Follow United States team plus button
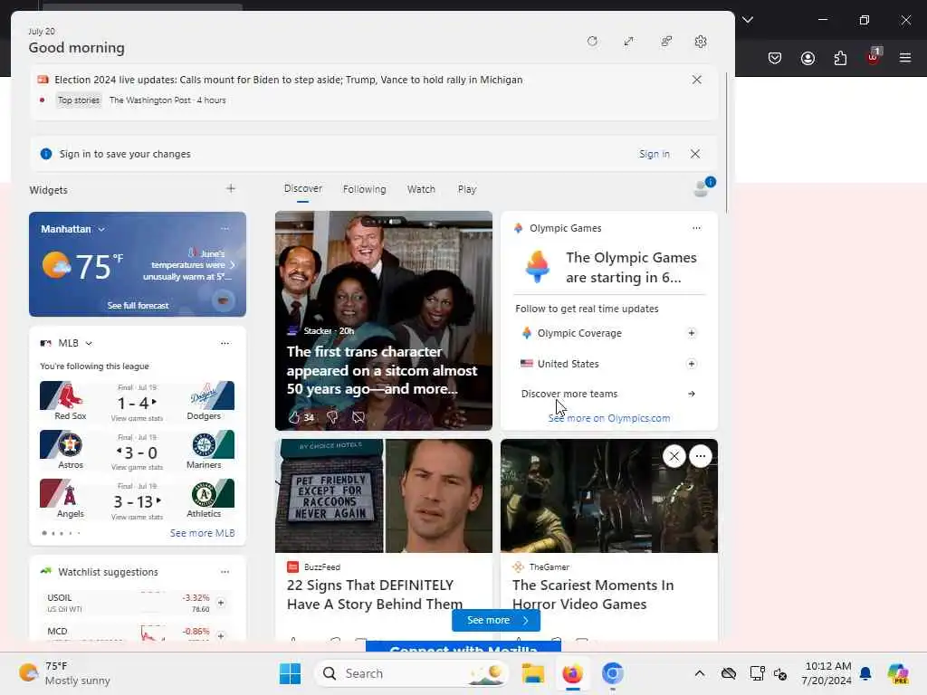The image size is (927, 695). coord(691,364)
